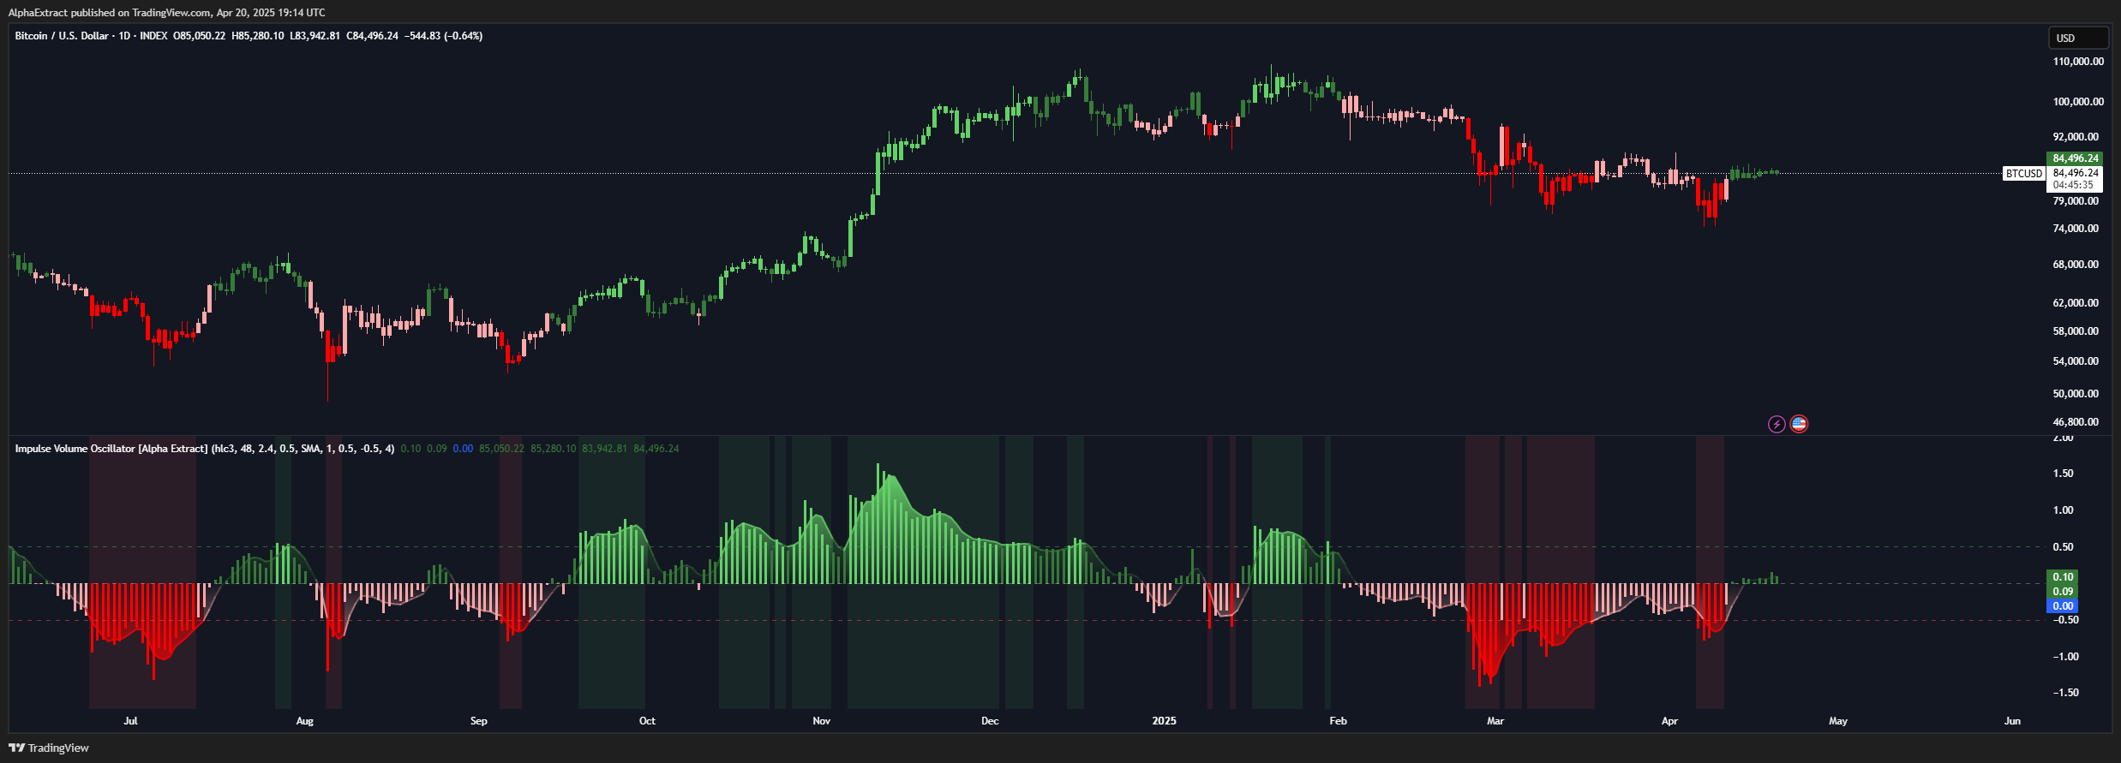The image size is (2121, 763).
Task: Click the 110,000.00 price scale label
Action: (2078, 62)
